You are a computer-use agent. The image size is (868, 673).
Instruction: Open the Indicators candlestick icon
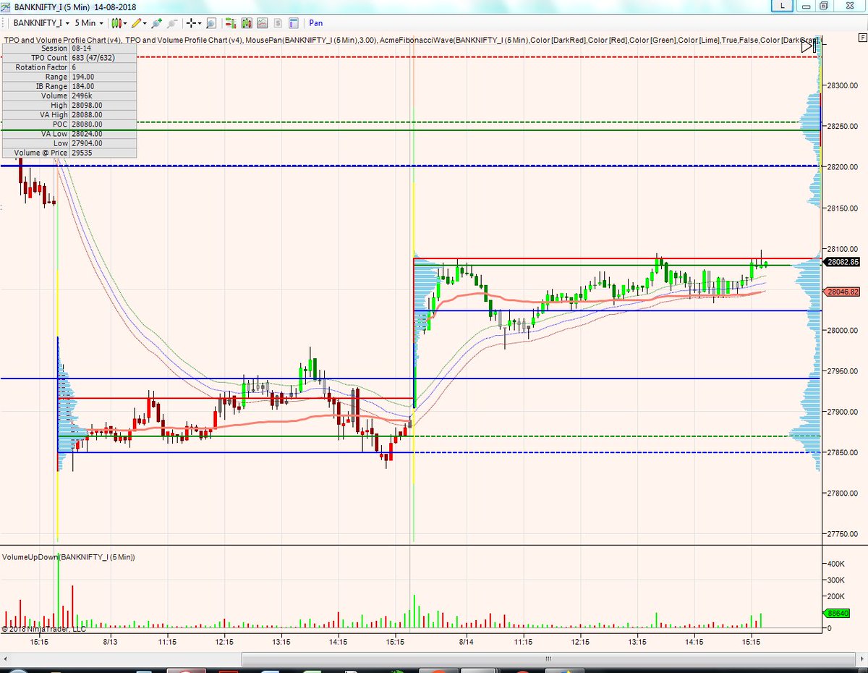click(246, 23)
